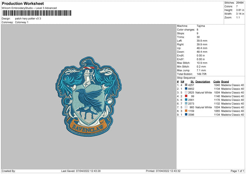The width and height of the screenshot is (246, 174).
Task: Click 'Wilcom EmbroideryStudio – Level 3 Advanced' text
Action: coord(29,8)
